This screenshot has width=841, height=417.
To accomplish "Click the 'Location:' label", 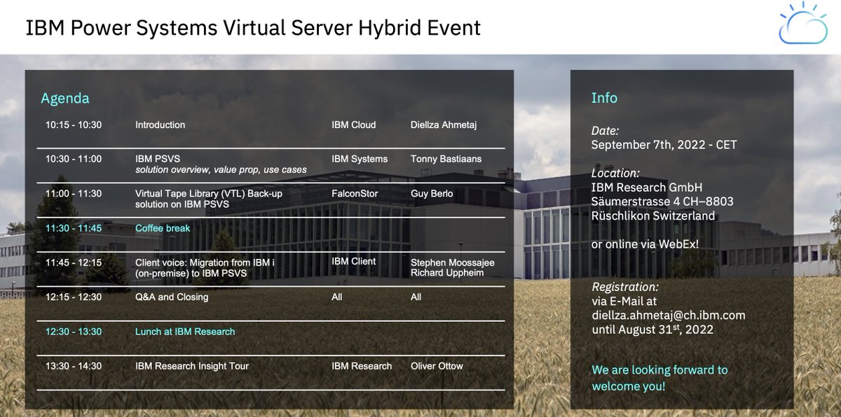I will click(616, 173).
